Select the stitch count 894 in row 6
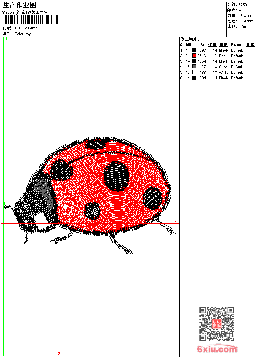257x357 pixels. [203, 78]
